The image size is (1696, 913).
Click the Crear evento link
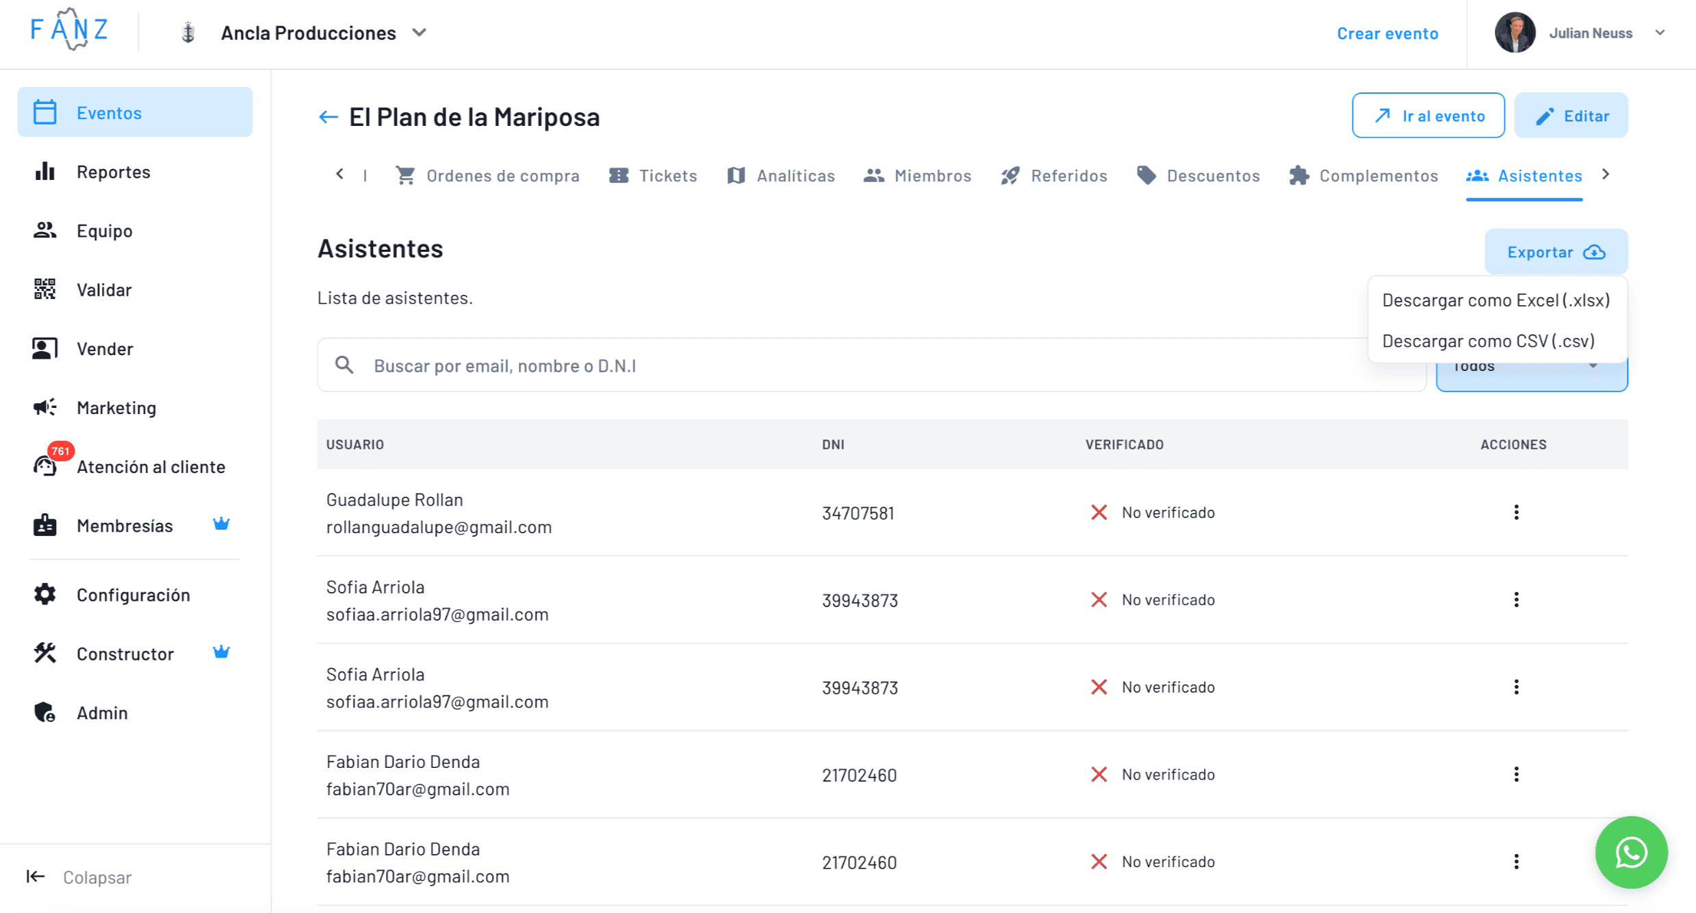pos(1387,33)
